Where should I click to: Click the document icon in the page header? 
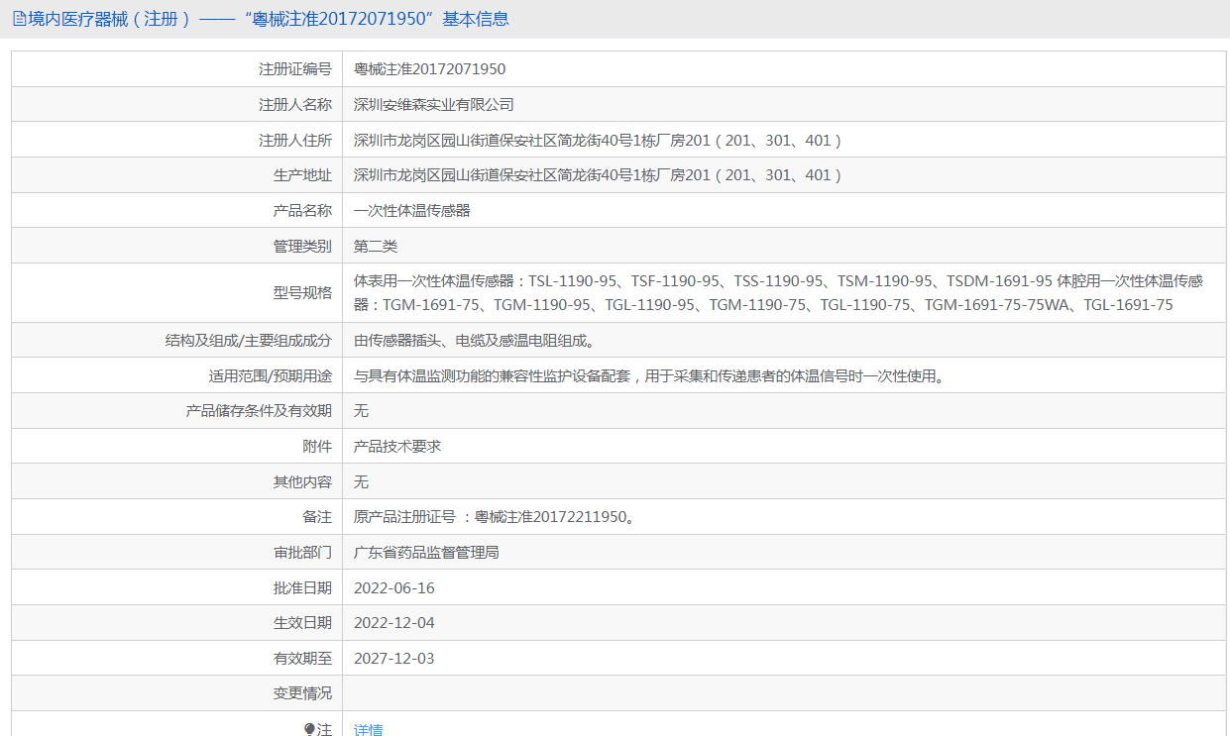[x=19, y=19]
